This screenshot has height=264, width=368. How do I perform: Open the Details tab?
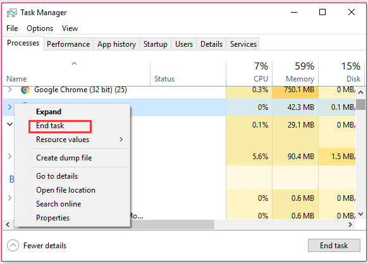pos(211,44)
